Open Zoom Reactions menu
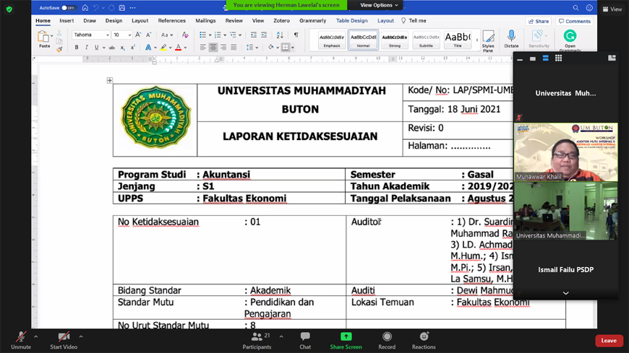Screen dimensions: 629x353 pyautogui.click(x=424, y=341)
